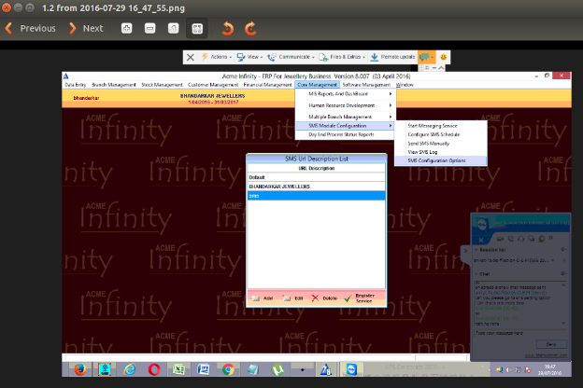
Task: Close the TeamViewer panel with X
Action: point(481,240)
